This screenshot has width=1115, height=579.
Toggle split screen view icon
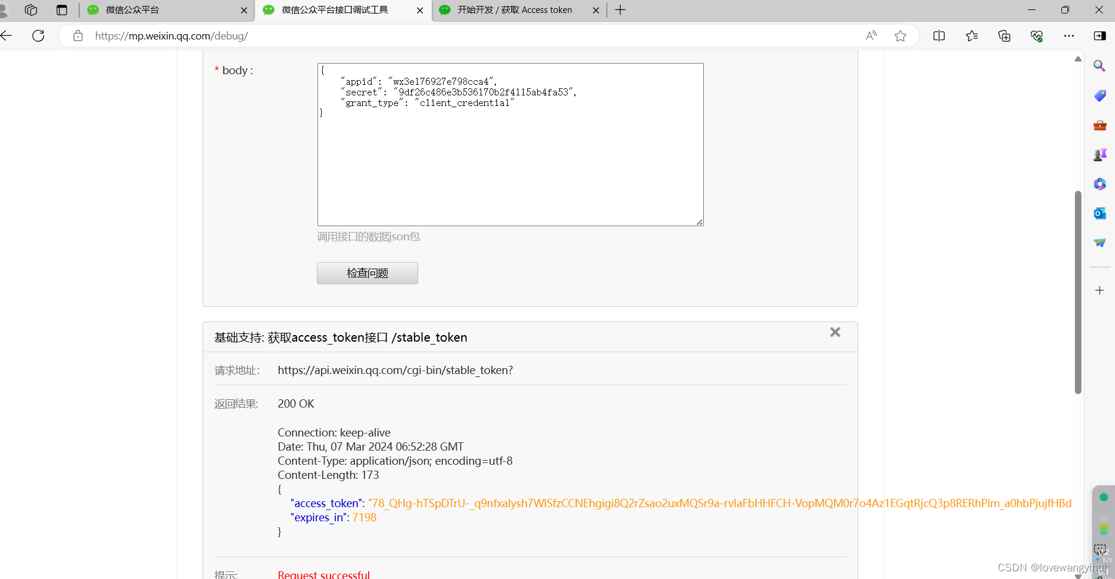coord(939,36)
